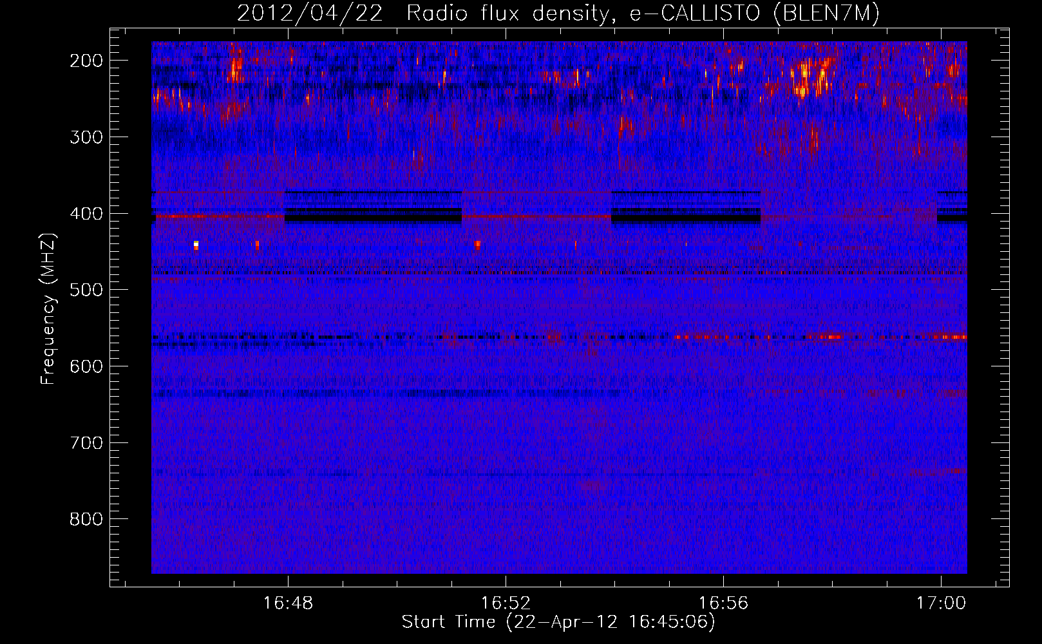The width and height of the screenshot is (1042, 644).
Task: Click the 17:00 time tick label
Action: click(942, 603)
